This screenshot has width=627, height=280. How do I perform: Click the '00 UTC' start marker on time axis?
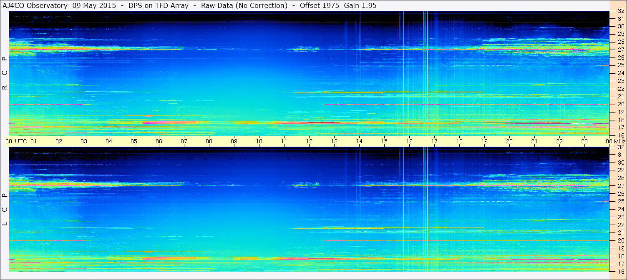pos(16,141)
